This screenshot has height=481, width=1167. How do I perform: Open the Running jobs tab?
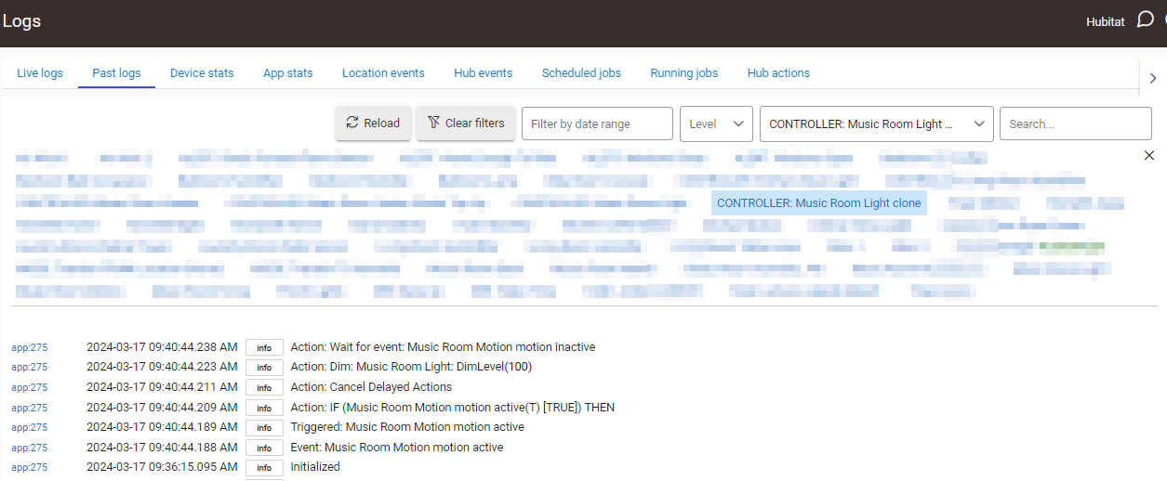(683, 73)
